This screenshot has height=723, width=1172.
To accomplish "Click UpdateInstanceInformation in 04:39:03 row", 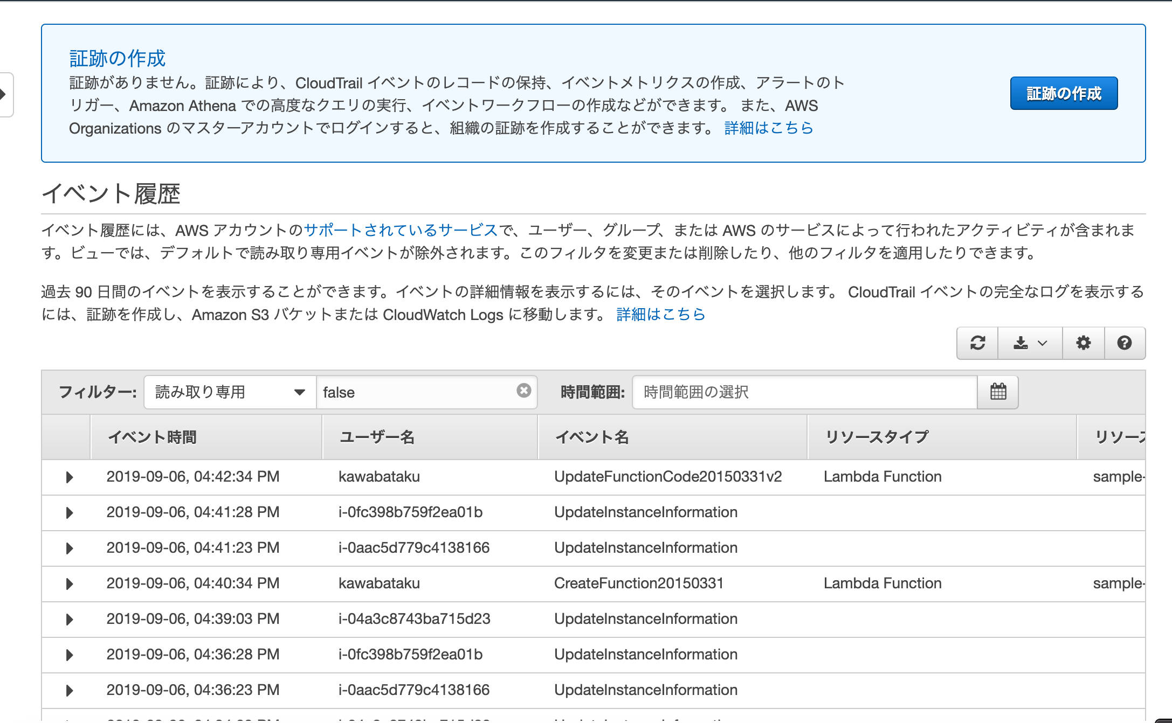I will click(x=646, y=618).
